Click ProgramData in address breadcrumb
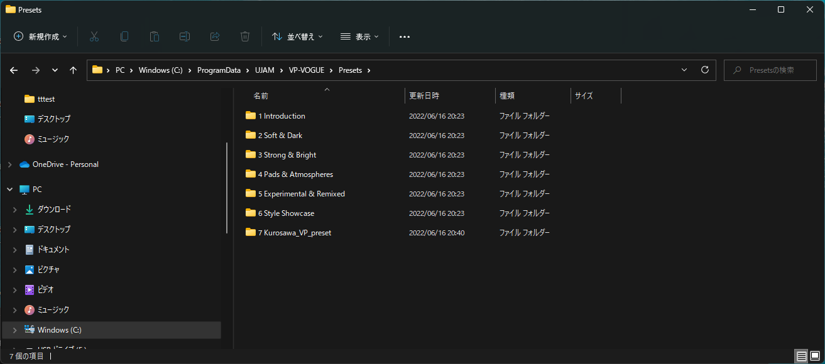This screenshot has width=825, height=364. [219, 70]
